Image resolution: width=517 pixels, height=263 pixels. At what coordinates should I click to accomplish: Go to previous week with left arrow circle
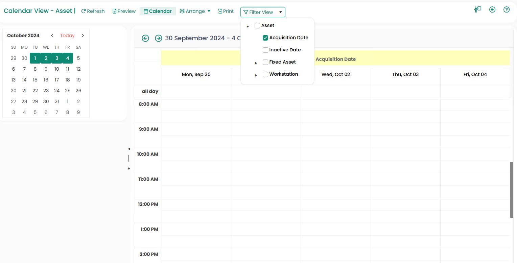pyautogui.click(x=145, y=38)
